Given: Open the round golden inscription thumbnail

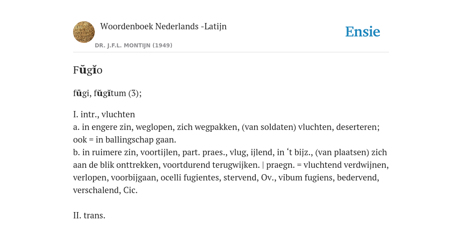Looking at the screenshot, I should [x=84, y=32].
